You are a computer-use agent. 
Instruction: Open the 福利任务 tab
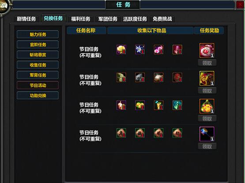[x=81, y=19]
